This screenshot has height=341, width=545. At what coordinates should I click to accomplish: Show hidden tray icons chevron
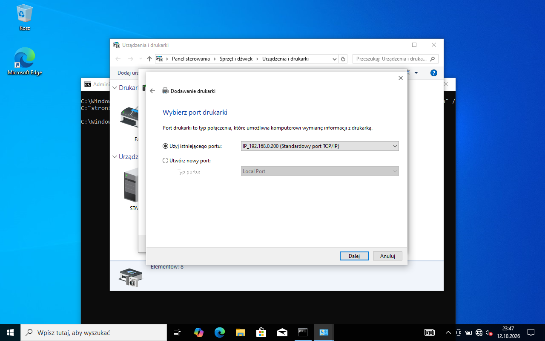coord(448,332)
